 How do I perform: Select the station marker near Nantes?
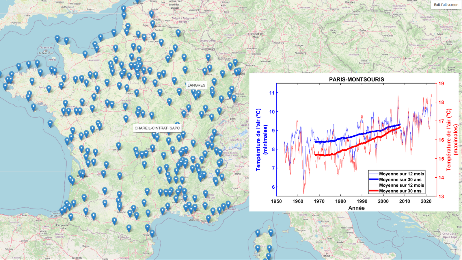[x=63, y=111]
